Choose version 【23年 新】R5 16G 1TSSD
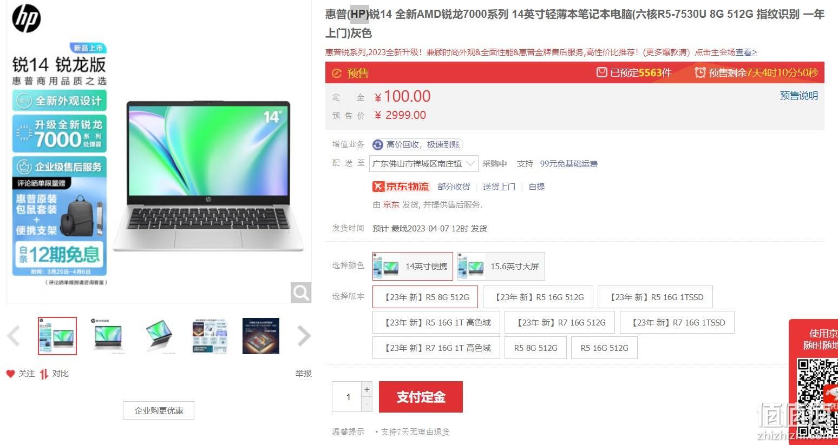 (x=655, y=297)
